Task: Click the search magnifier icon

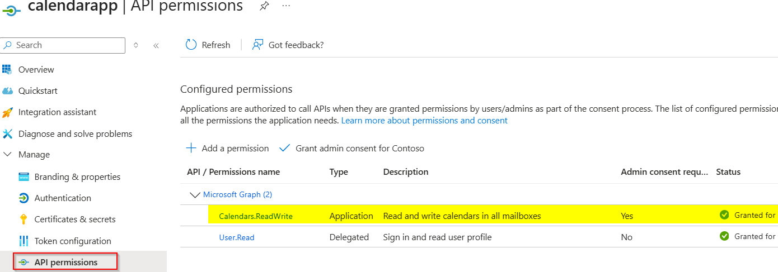Action: [x=8, y=45]
